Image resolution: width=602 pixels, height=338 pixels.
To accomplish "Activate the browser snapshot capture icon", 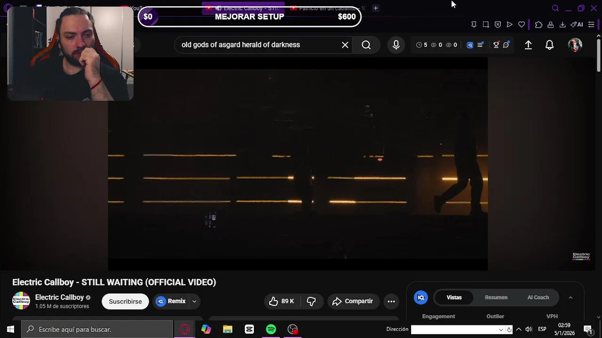I will pyautogui.click(x=486, y=24).
